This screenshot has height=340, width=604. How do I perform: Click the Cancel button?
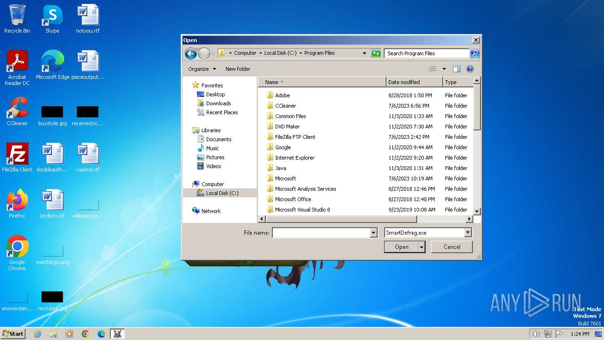coord(452,247)
